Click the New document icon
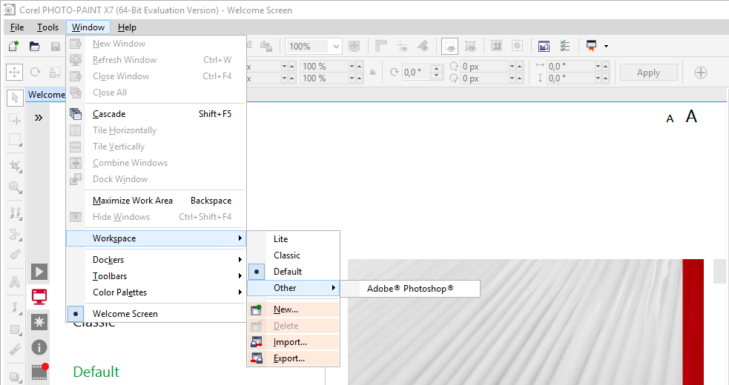This screenshot has height=385, width=729. click(14, 46)
